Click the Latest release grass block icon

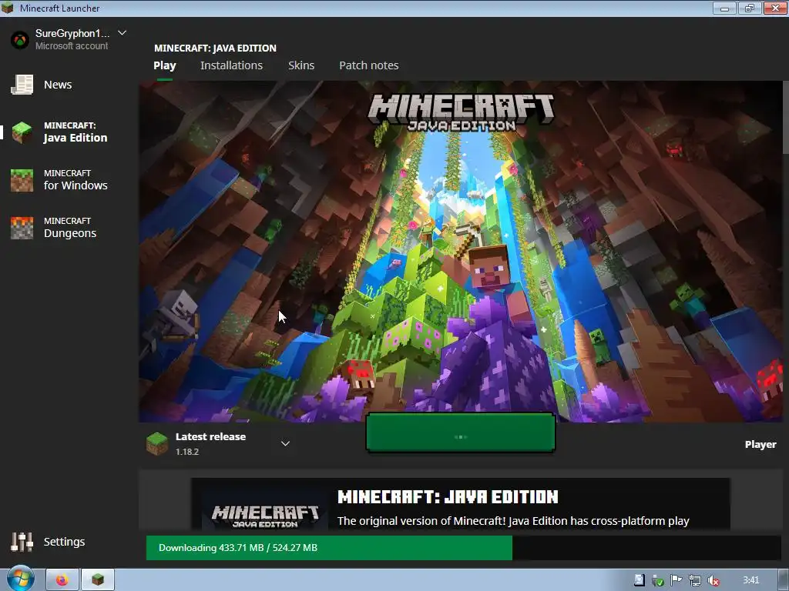[157, 444]
